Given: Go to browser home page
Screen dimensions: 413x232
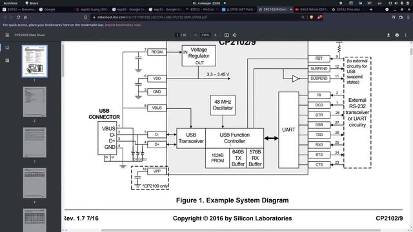Looking at the screenshot, I should pos(25,17).
